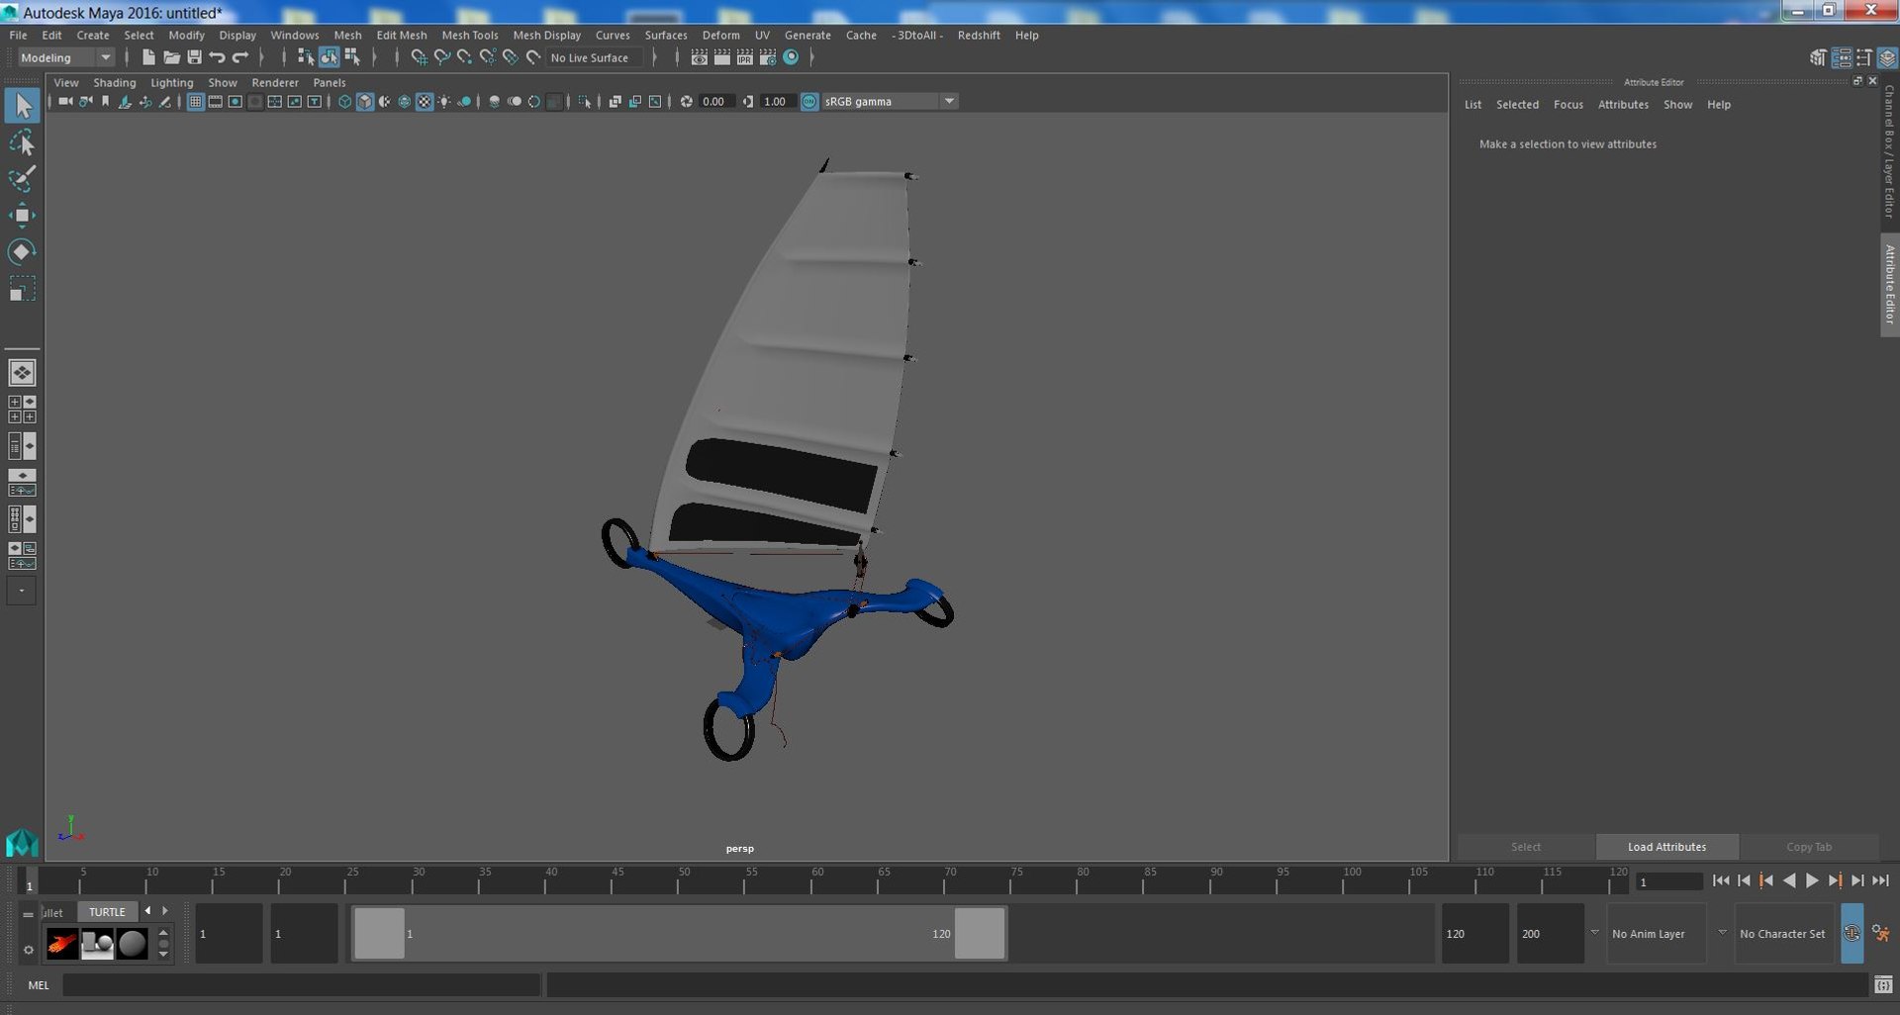Click the viewport Select Camera icon
This screenshot has width=1900, height=1015.
coord(65,102)
